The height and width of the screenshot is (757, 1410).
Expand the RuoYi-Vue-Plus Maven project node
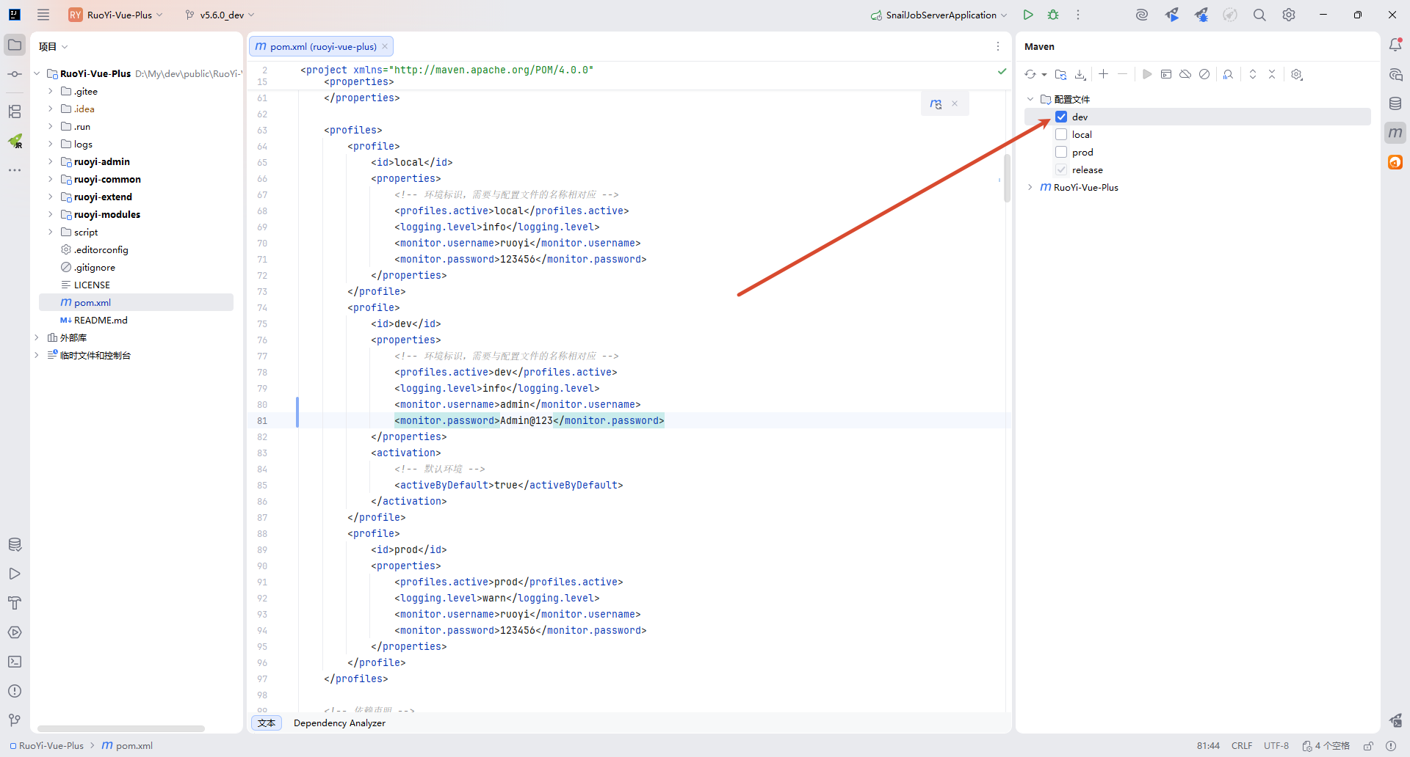pyautogui.click(x=1030, y=187)
